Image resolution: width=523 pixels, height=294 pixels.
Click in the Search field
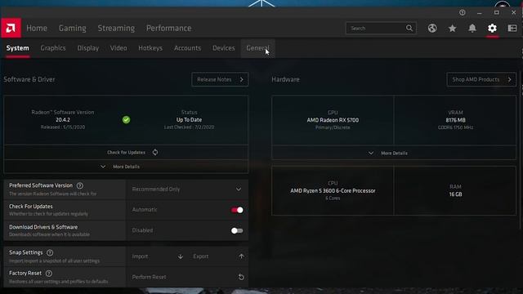coord(381,29)
